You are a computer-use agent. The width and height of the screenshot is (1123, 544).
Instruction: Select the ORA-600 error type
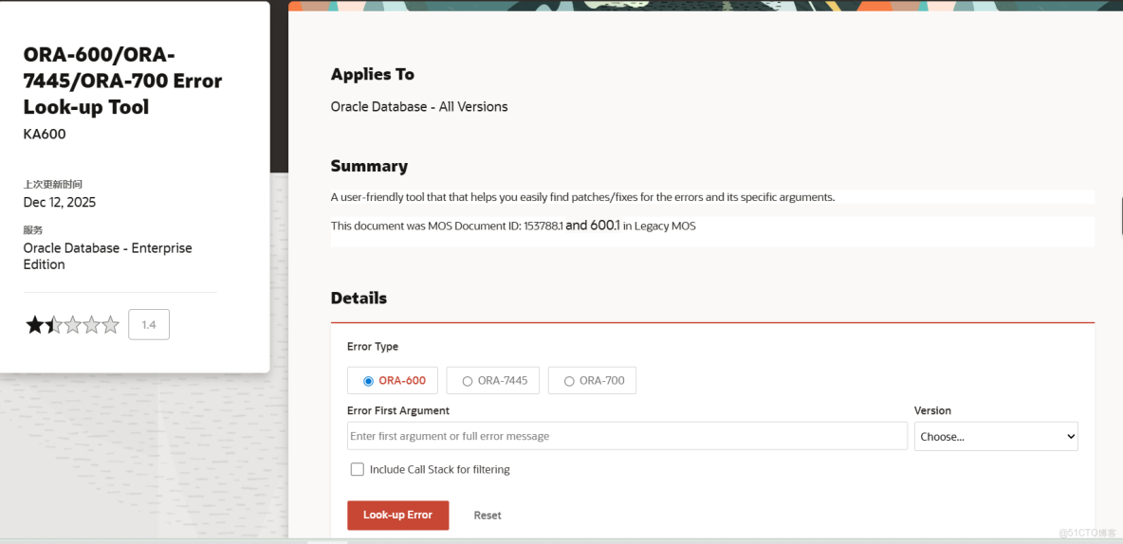coord(369,381)
